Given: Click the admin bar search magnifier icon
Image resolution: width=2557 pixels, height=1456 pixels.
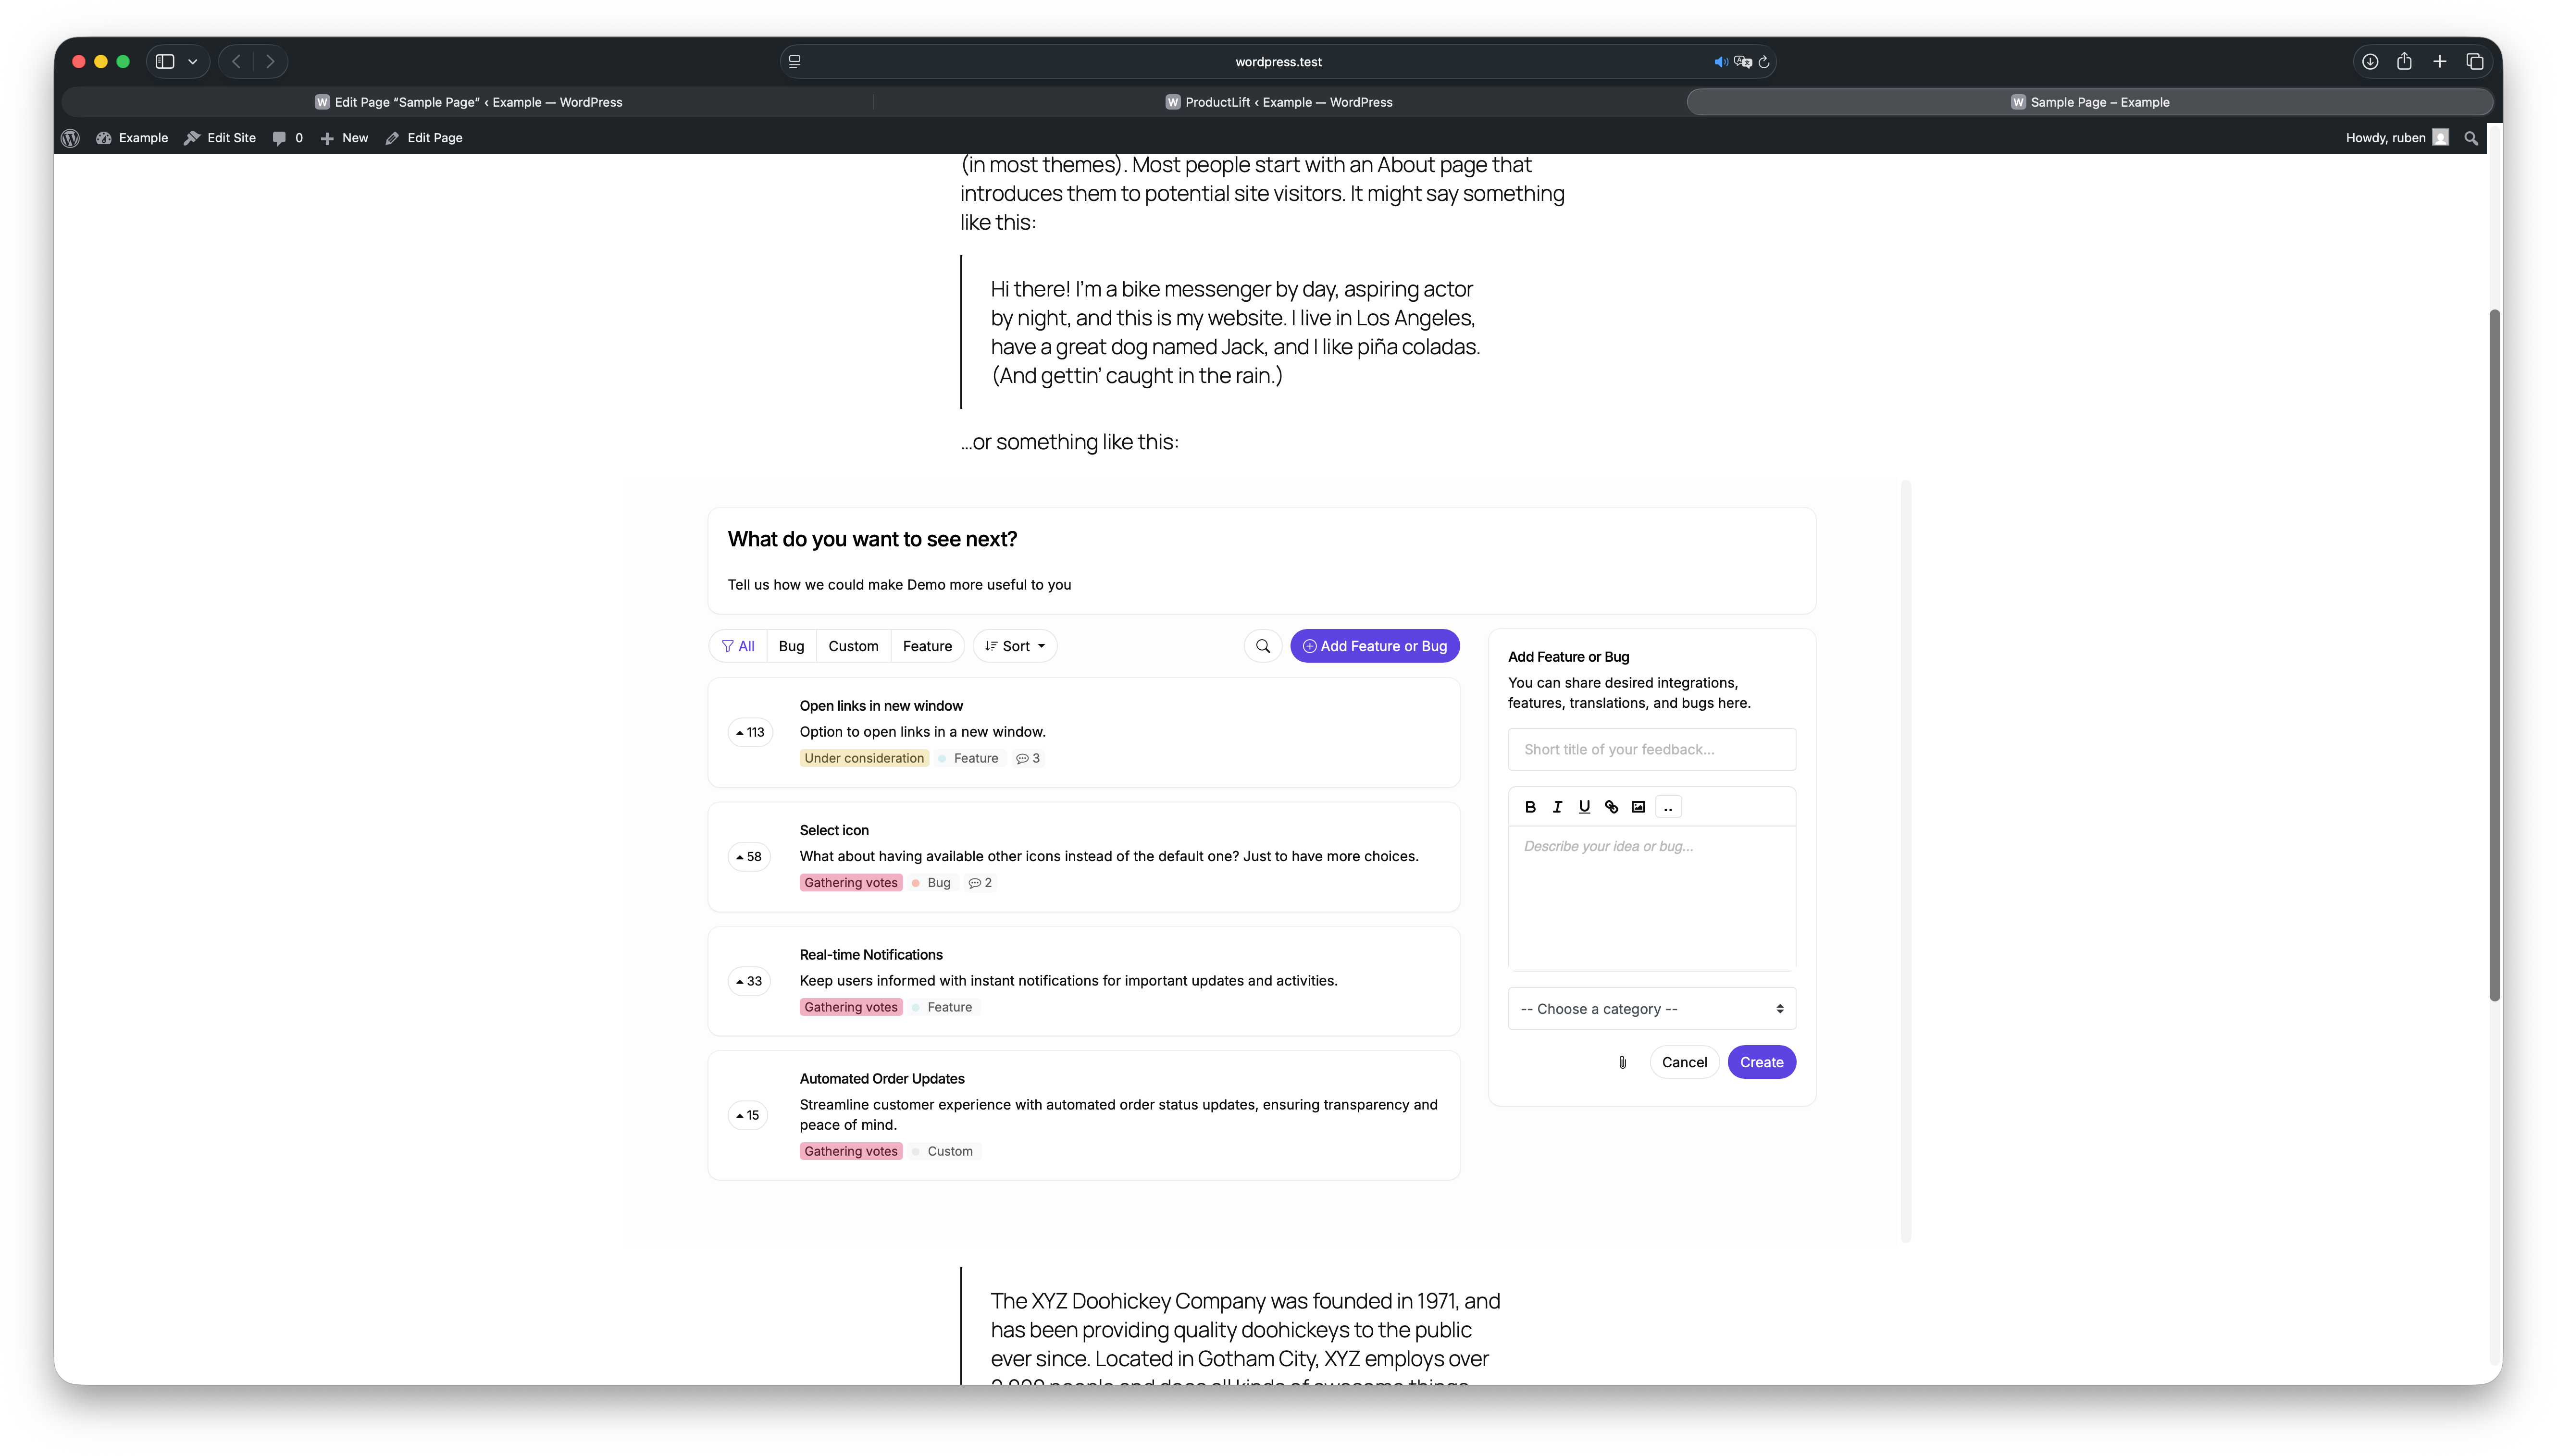Looking at the screenshot, I should [2471, 138].
